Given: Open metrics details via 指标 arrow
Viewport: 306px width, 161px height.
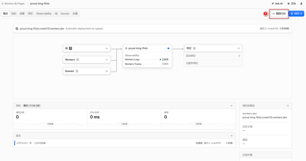Looking at the screenshot, I should pyautogui.click(x=231, y=106).
